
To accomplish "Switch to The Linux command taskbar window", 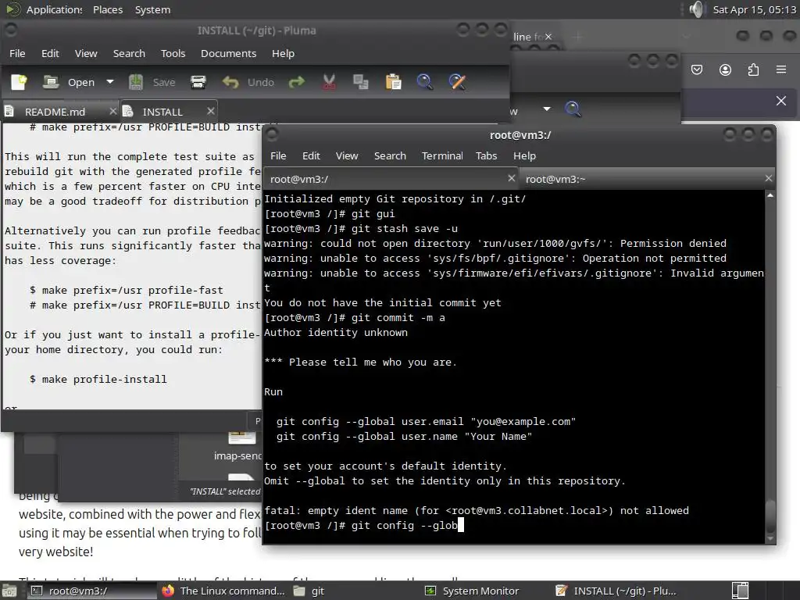I will pos(223,591).
